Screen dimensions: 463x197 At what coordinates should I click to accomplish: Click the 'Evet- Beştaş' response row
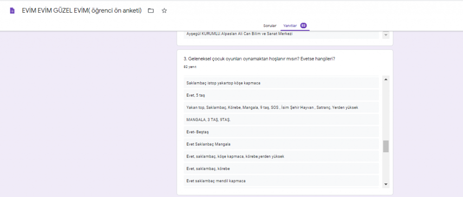click(x=198, y=132)
